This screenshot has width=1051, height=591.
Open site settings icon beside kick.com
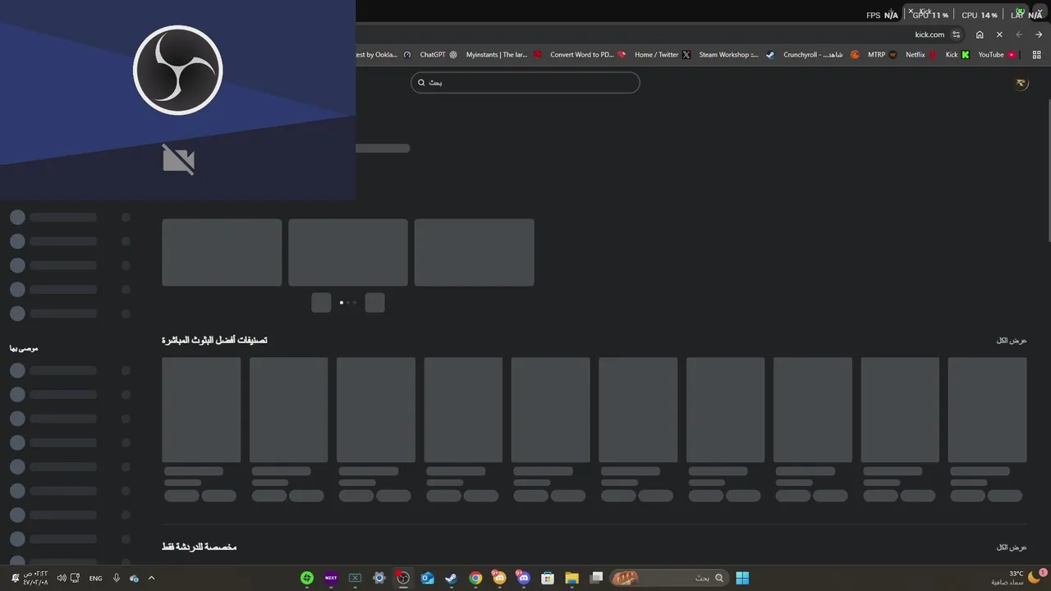pos(956,34)
